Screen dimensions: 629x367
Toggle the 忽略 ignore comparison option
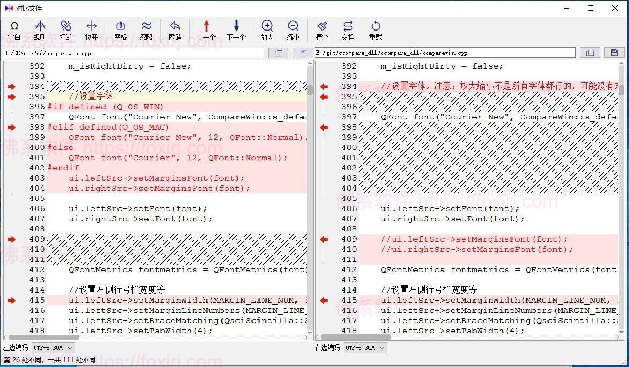coord(146,29)
